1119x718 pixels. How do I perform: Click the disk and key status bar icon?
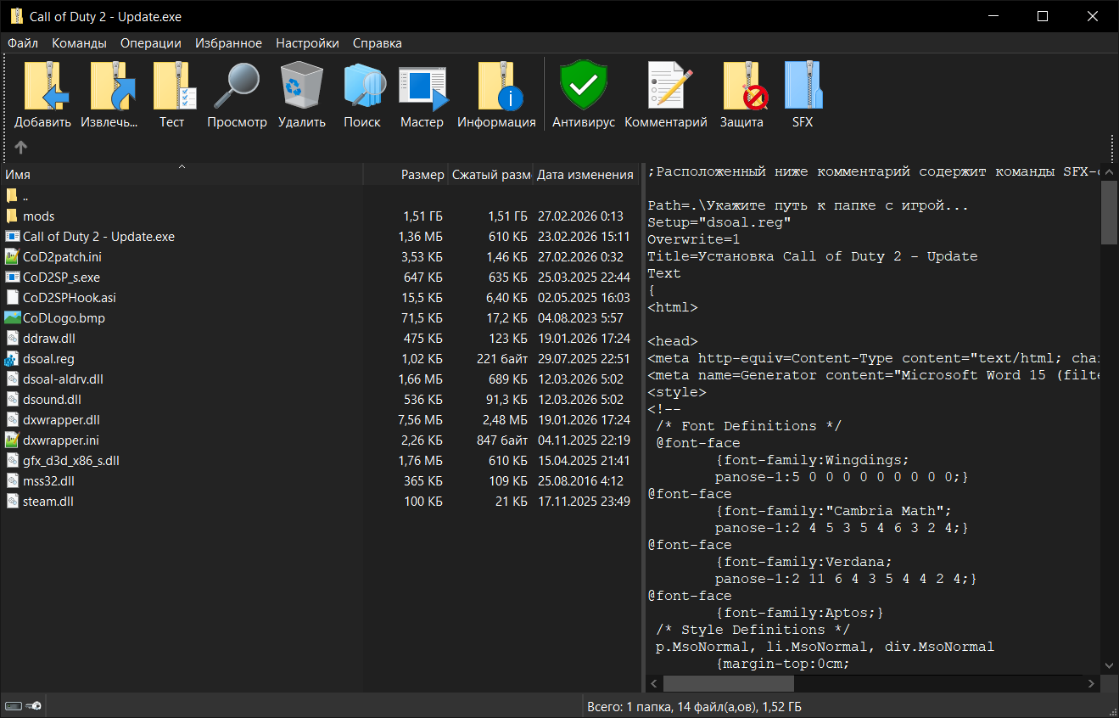[x=24, y=706]
